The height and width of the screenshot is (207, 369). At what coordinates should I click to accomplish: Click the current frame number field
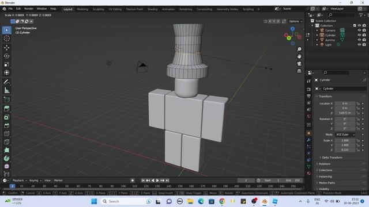point(246,180)
